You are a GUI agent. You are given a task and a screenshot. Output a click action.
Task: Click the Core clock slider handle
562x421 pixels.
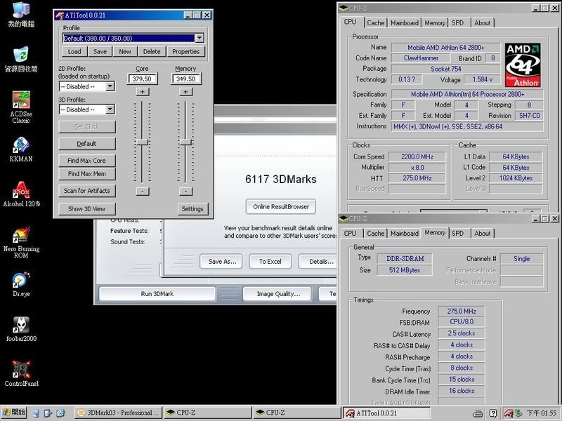(143, 142)
